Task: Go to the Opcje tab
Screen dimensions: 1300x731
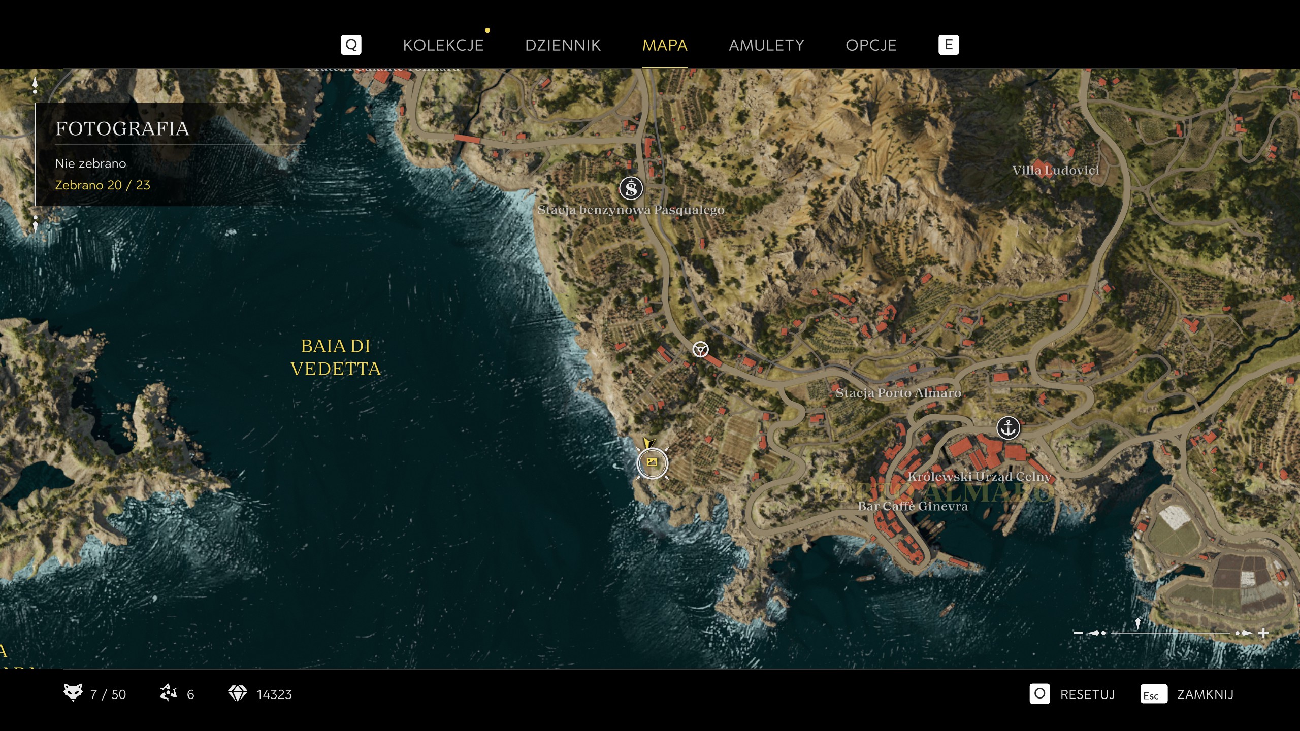Action: (x=871, y=45)
